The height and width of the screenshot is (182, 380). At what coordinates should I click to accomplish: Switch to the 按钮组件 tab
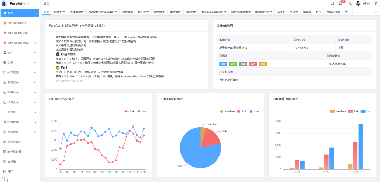pos(144,12)
